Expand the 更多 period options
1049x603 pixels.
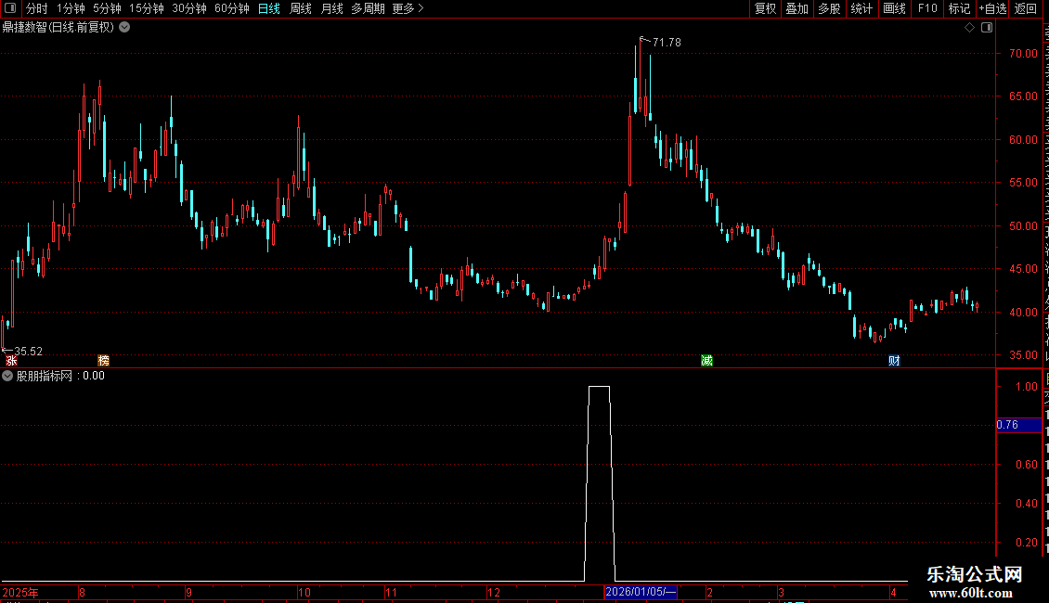coord(408,8)
